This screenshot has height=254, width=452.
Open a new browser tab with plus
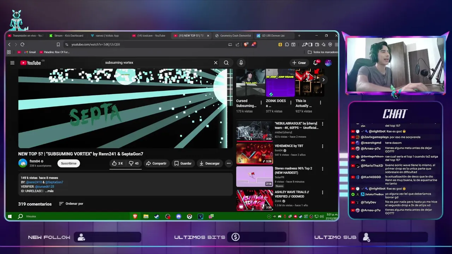pyautogui.click(x=299, y=36)
